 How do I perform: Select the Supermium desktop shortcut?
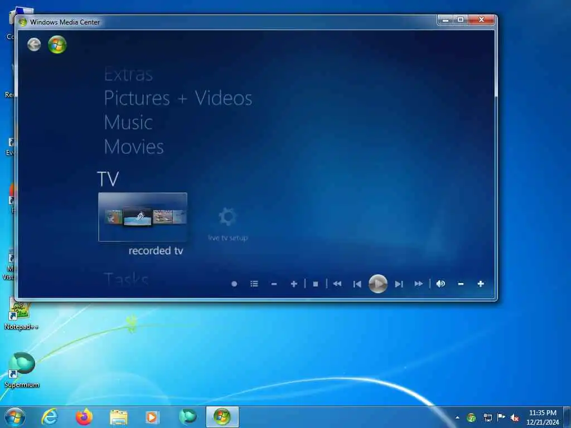(22, 371)
